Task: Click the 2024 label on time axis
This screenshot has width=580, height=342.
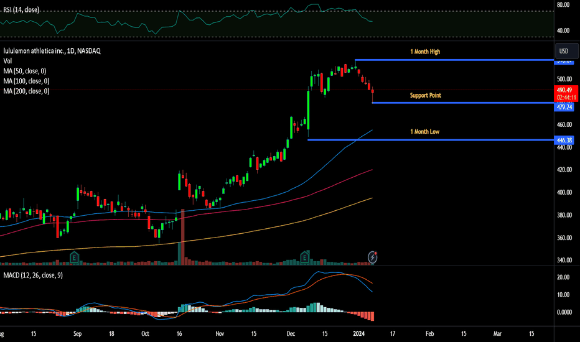Action: (x=359, y=333)
